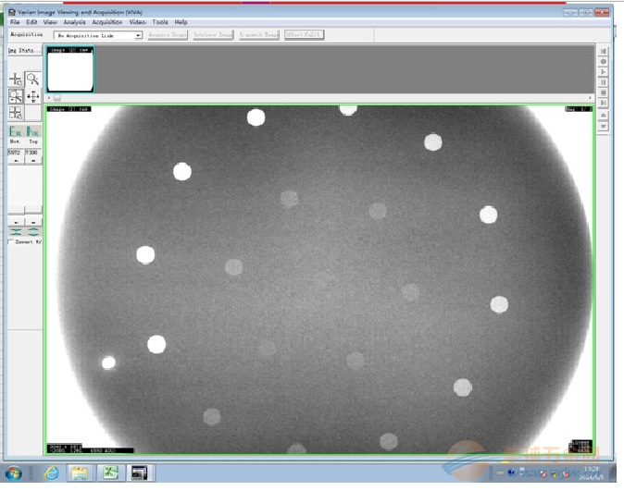Jump to first frame in video controls

(x=604, y=51)
